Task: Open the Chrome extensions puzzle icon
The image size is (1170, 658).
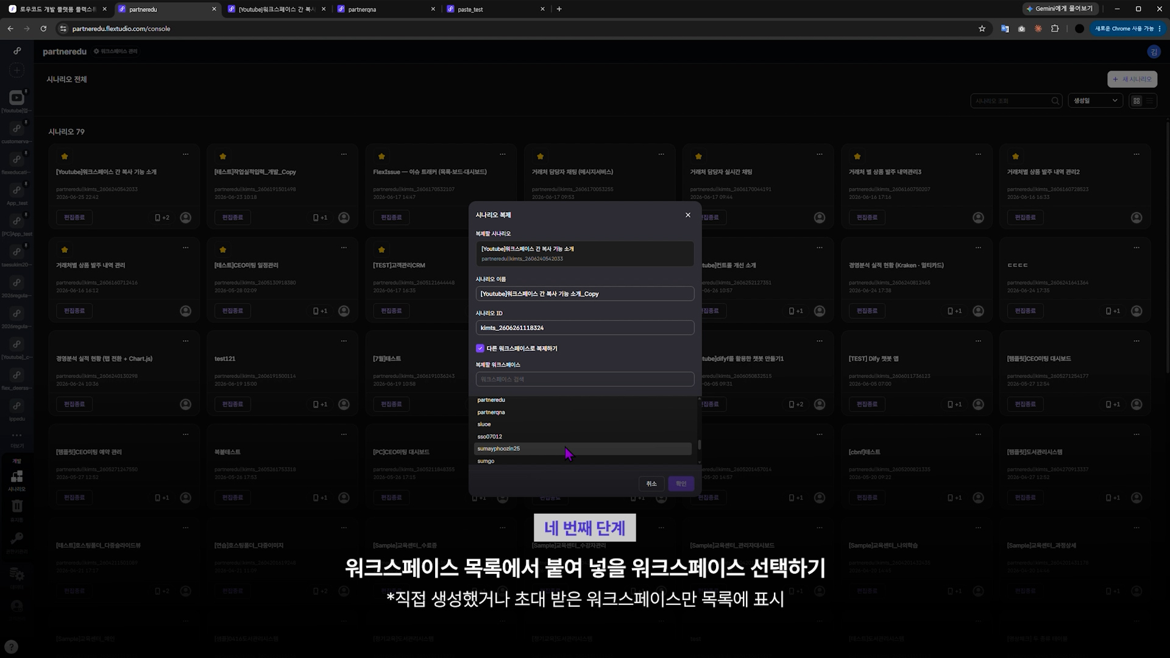Action: click(1055, 29)
